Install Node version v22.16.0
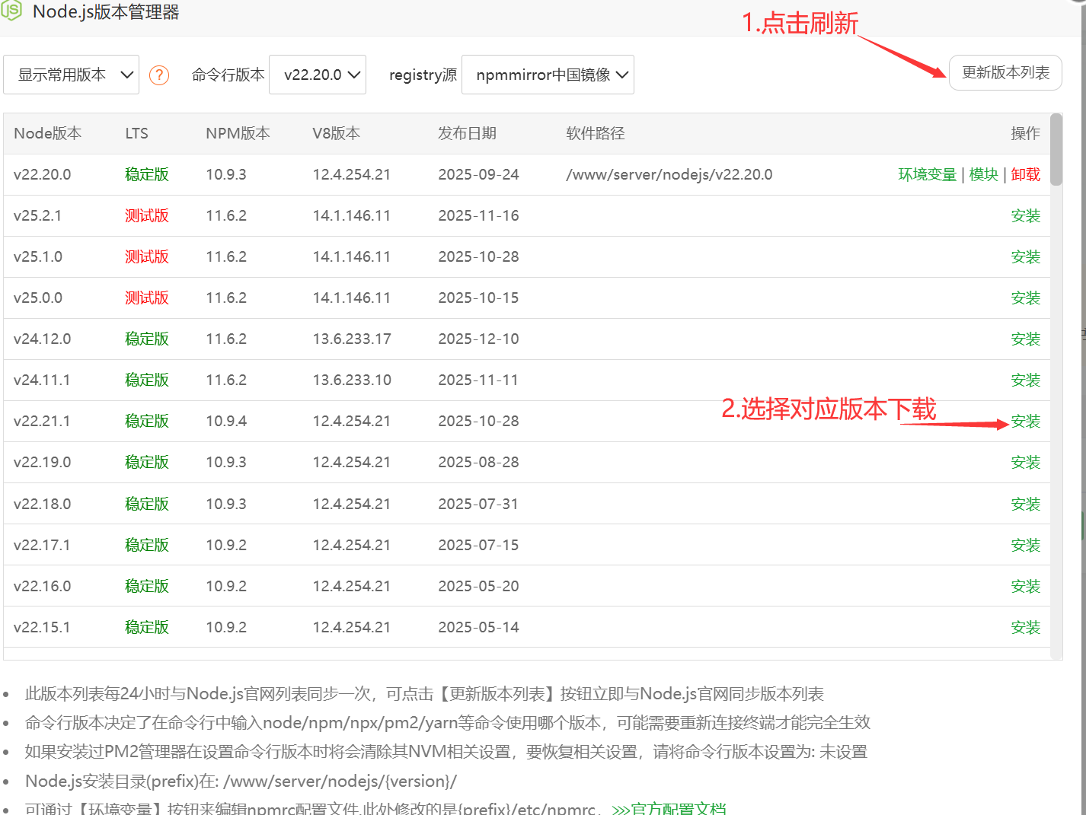The width and height of the screenshot is (1086, 815). coord(1025,587)
